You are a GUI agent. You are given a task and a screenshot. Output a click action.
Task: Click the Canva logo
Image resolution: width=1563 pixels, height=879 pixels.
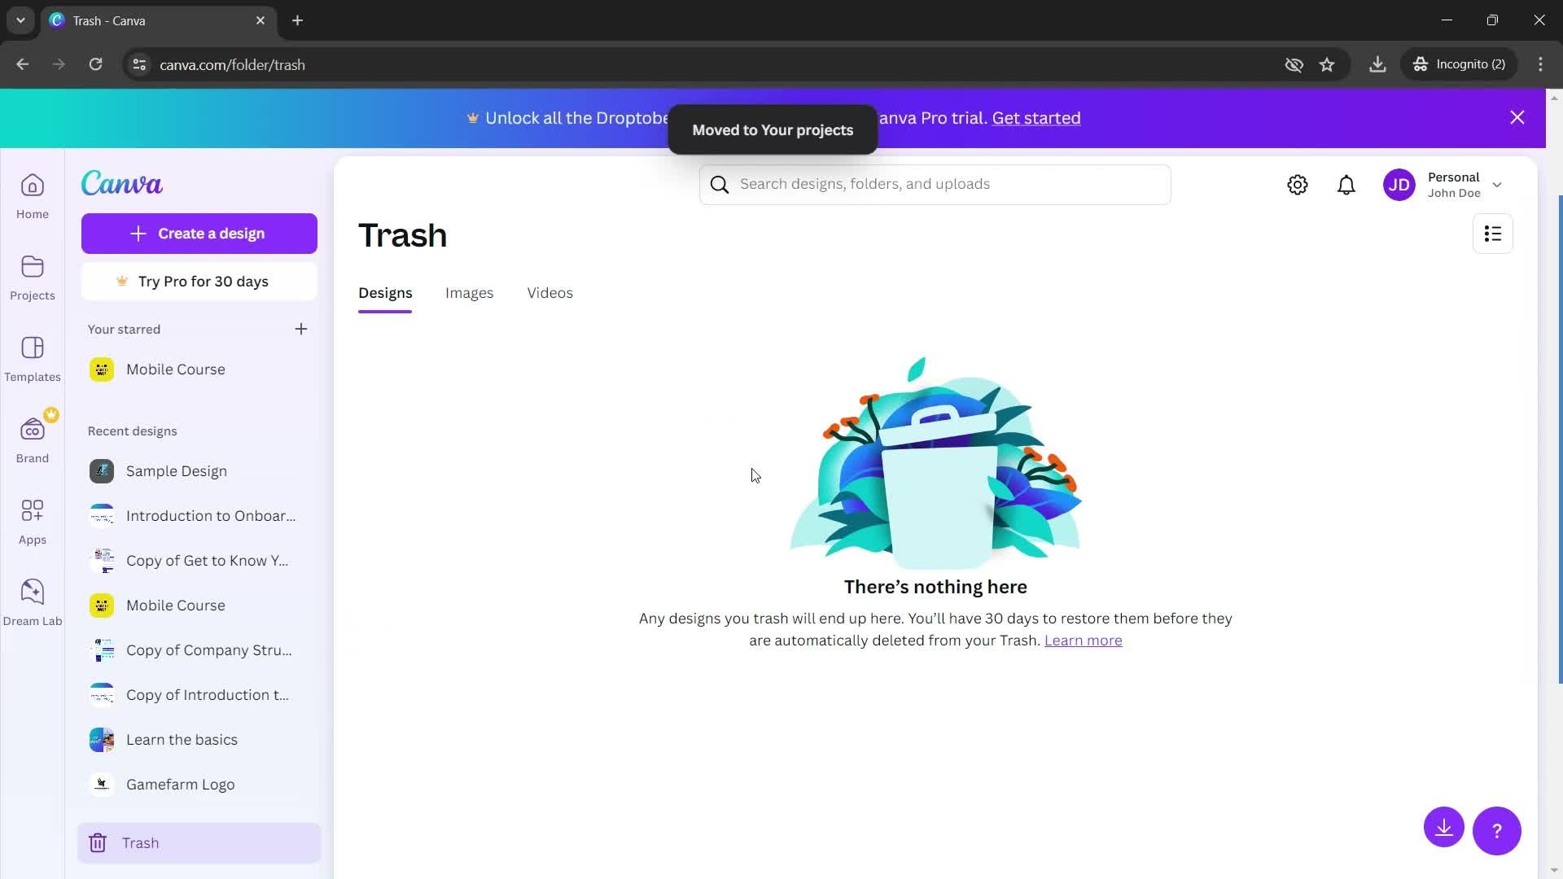[x=122, y=183]
